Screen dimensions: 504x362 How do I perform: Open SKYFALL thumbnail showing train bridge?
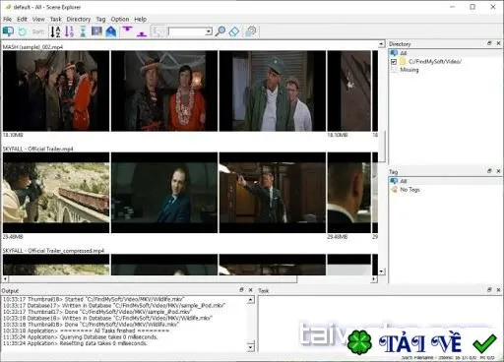pyautogui.click(x=56, y=193)
